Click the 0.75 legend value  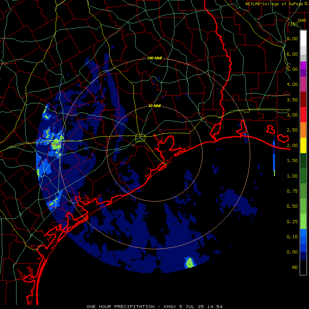(292, 191)
